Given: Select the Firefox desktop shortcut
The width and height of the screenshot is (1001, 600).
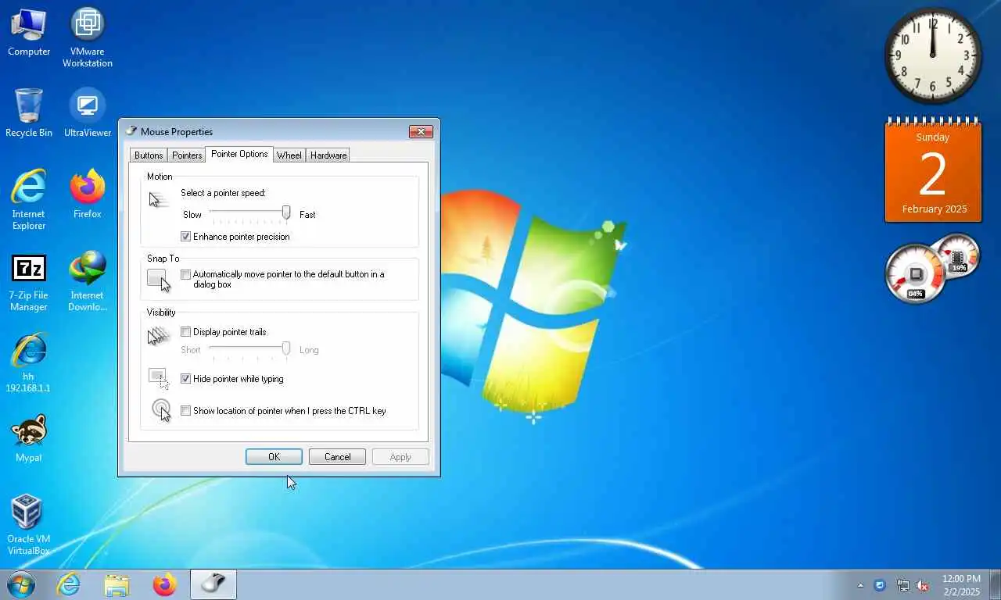Looking at the screenshot, I should click(87, 193).
